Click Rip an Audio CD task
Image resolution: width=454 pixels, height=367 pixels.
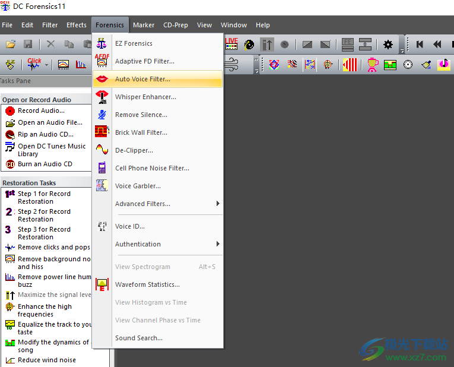[x=45, y=134]
